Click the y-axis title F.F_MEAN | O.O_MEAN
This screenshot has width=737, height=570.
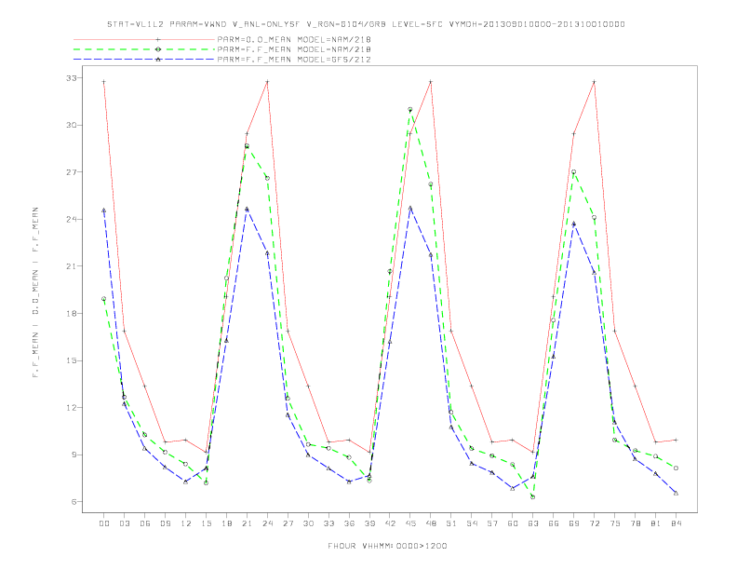click(x=35, y=292)
